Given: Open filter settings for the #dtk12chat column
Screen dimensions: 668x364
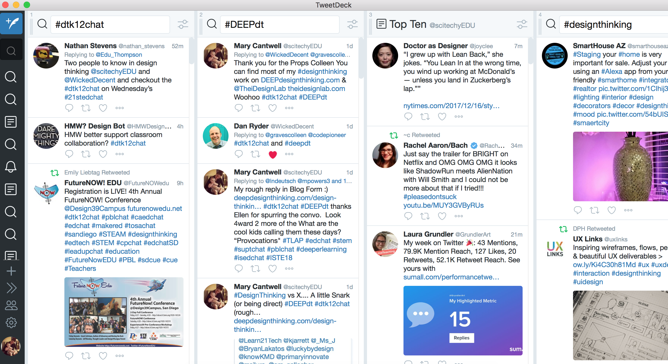Looking at the screenshot, I should point(183,24).
